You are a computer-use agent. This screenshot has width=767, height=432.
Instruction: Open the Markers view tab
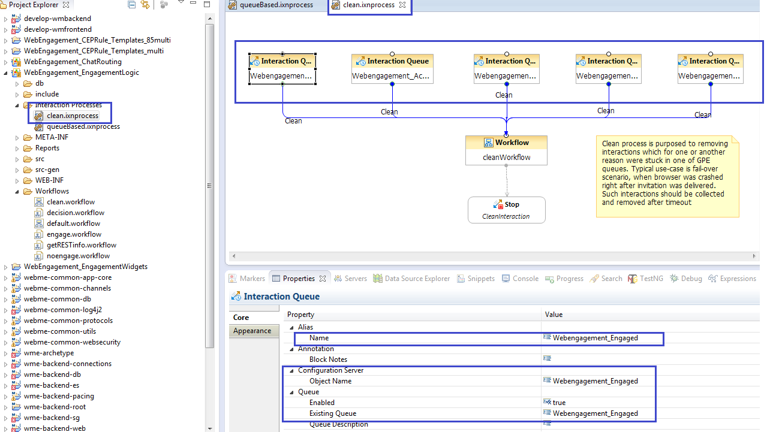(x=247, y=279)
